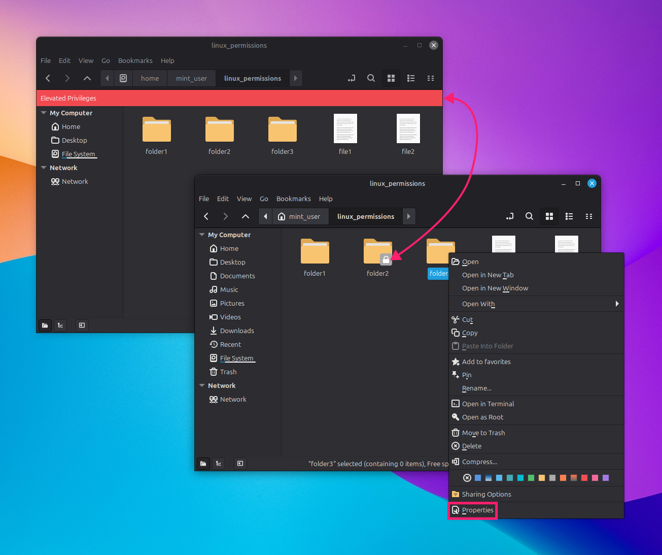Screen dimensions: 662x555
Task: Switch elevated window to compact view
Action: [x=431, y=78]
